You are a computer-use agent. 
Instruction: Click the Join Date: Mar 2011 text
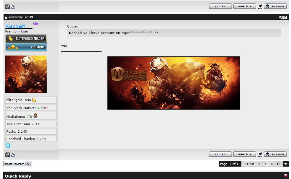(23, 124)
